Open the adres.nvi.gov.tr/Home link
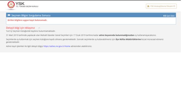 coord(57,46)
